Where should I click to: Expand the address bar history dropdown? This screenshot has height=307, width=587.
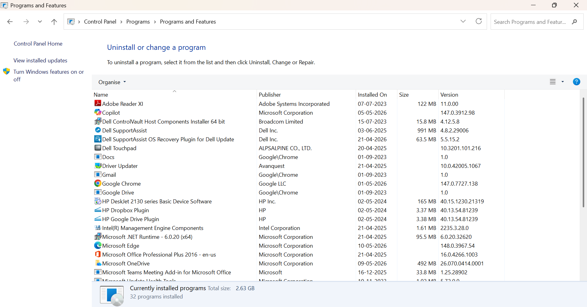[x=463, y=21]
